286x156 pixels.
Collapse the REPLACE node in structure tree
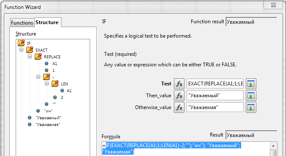click(30, 57)
